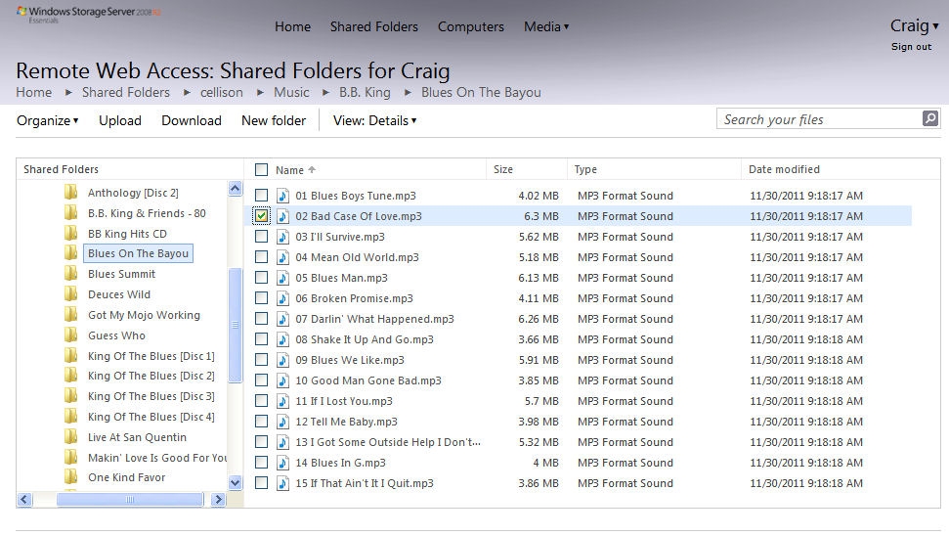Click the Download toolbar button
The image size is (949, 536).
tap(192, 120)
